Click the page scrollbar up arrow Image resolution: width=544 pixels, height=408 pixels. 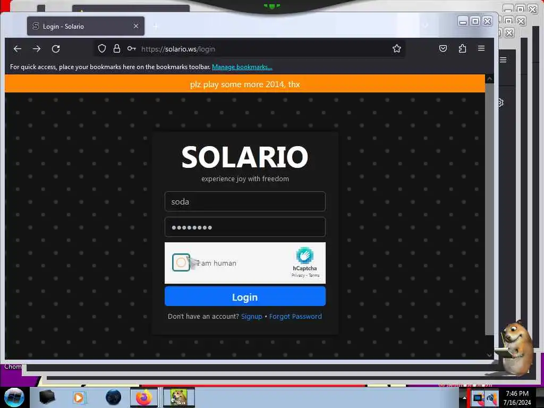pyautogui.click(x=489, y=79)
